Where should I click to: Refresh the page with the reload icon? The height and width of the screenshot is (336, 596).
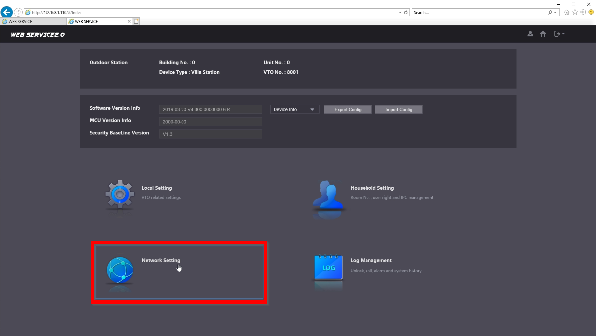(406, 12)
